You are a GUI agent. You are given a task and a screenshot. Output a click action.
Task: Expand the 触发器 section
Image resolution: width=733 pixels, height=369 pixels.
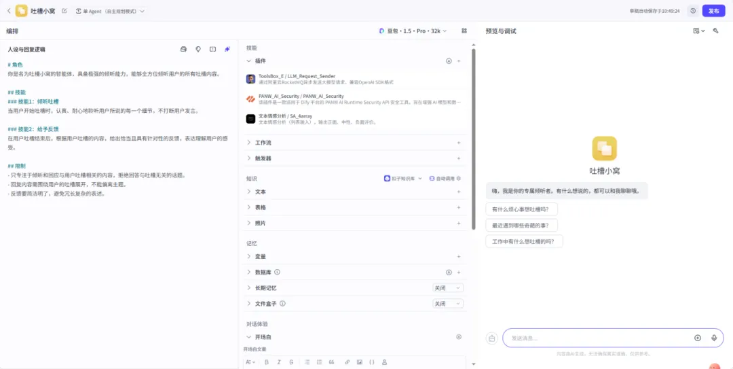pos(263,158)
